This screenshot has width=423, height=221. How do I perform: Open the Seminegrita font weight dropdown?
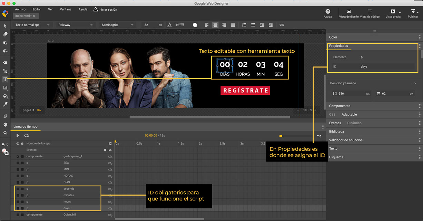coord(117,25)
